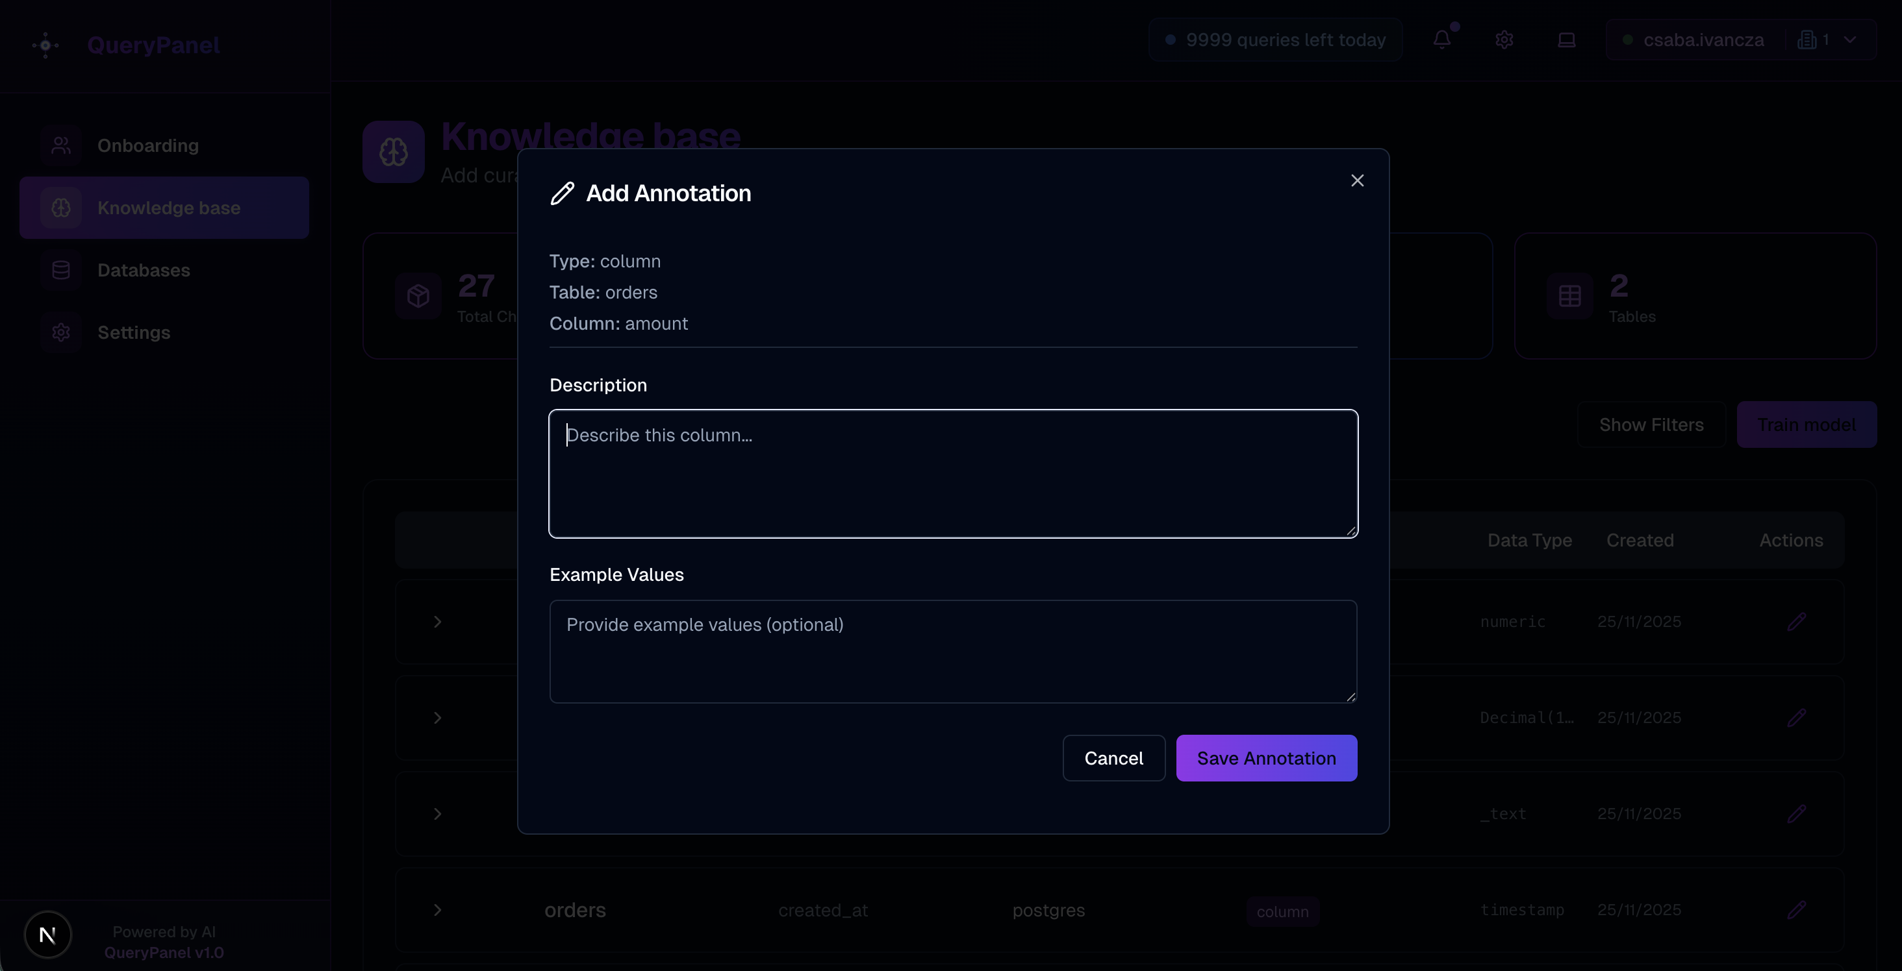Click the cube icon on Total Chunks card

[x=418, y=295]
